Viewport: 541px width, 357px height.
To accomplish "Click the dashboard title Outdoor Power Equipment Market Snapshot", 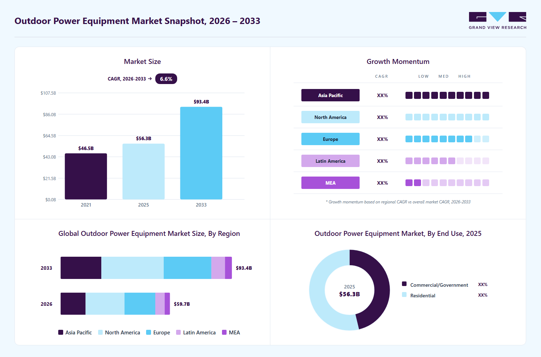I will click(x=137, y=21).
